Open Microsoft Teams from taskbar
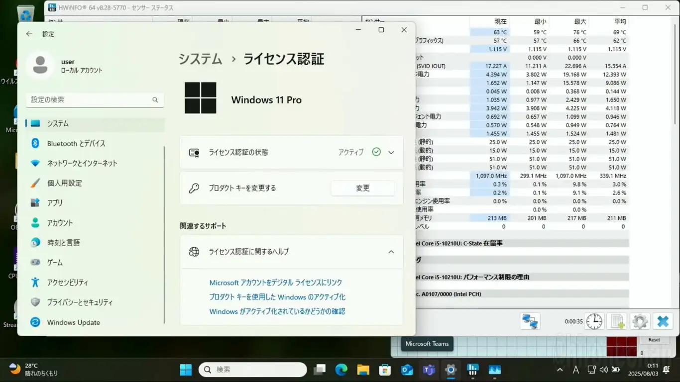The width and height of the screenshot is (680, 382). pos(429,370)
